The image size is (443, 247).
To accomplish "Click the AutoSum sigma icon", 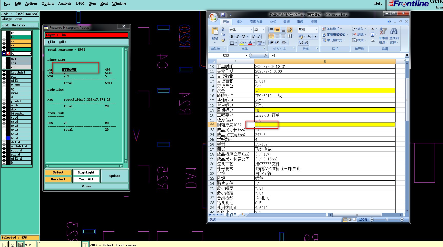I will click(x=373, y=29).
